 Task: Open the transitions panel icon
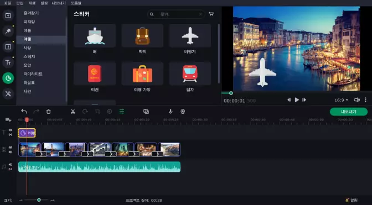point(8,46)
